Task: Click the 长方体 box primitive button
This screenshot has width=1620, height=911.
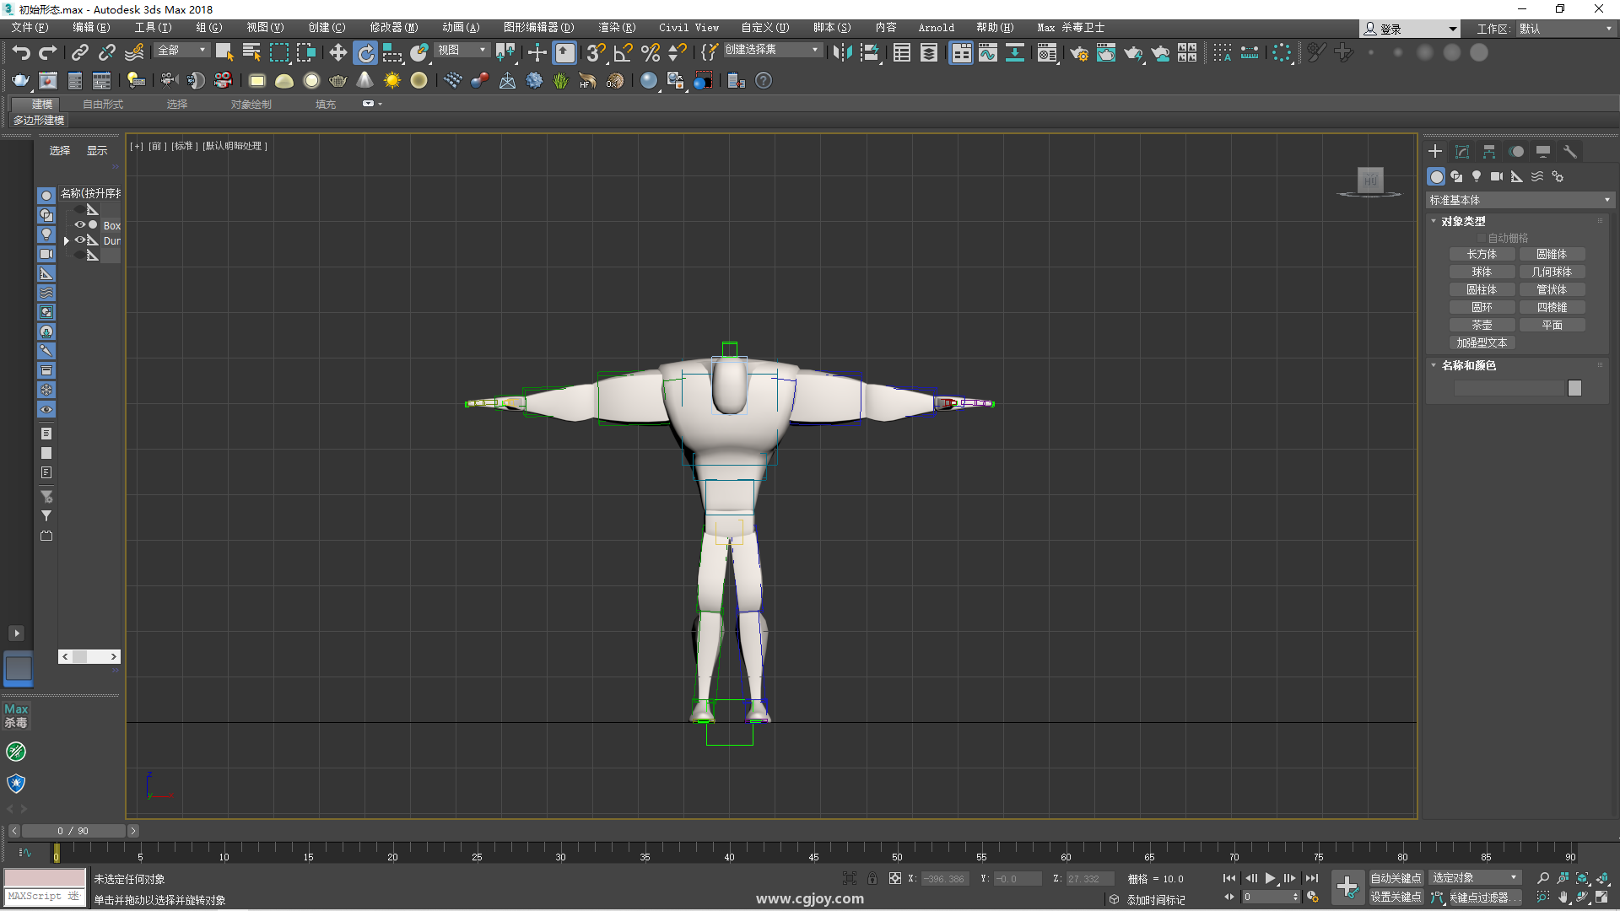Action: click(x=1482, y=254)
